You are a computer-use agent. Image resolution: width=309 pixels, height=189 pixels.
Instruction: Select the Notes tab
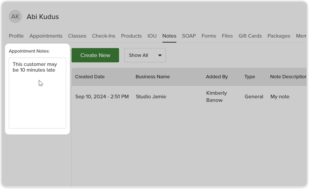[169, 36]
